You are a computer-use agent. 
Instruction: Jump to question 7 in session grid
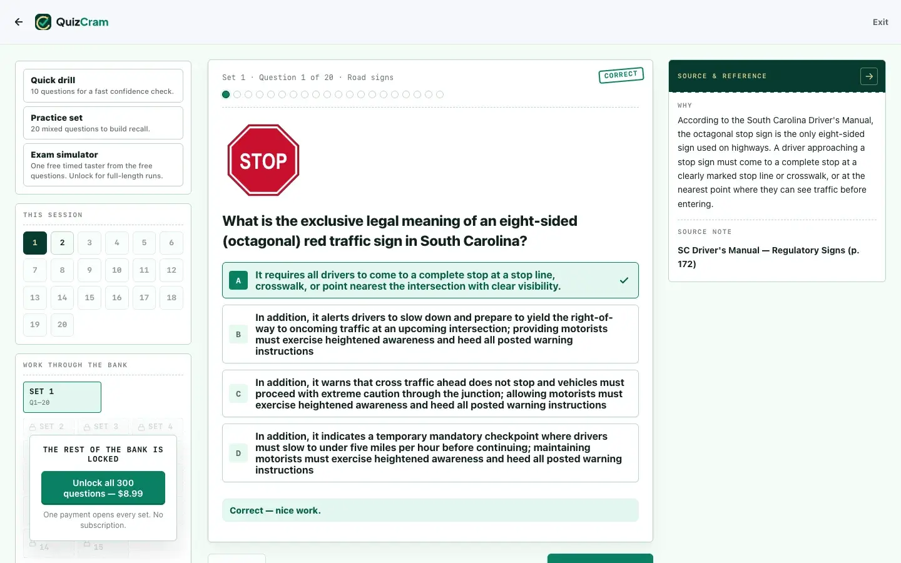(35, 270)
